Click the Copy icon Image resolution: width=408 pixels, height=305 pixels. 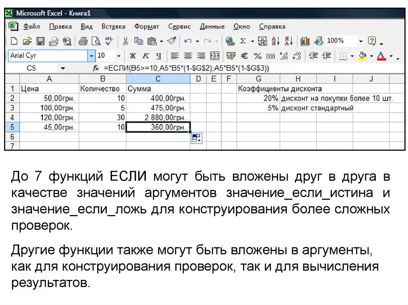(138, 41)
